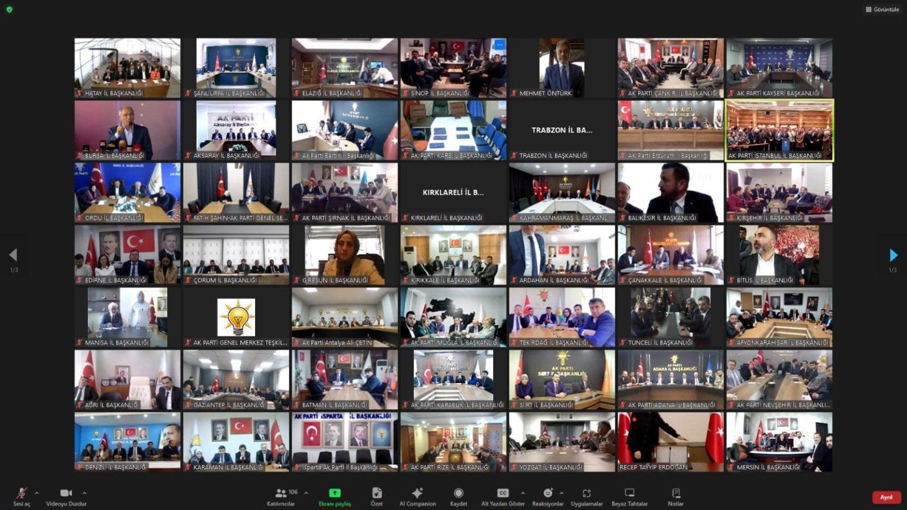Select the BURSA İL BAŞKANLIĞI tile
Screen dimensions: 907x510
(x=128, y=130)
